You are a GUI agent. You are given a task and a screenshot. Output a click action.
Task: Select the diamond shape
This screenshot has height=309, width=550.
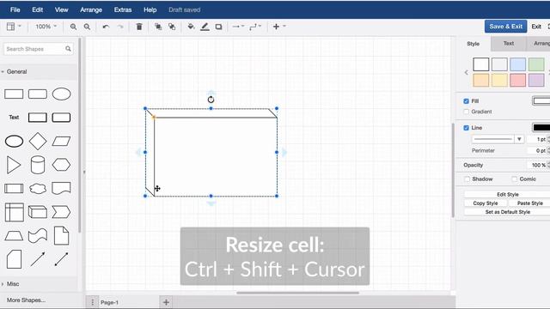38,141
